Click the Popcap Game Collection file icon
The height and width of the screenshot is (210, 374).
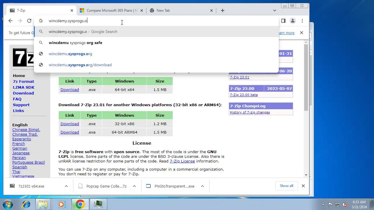tap(80, 186)
